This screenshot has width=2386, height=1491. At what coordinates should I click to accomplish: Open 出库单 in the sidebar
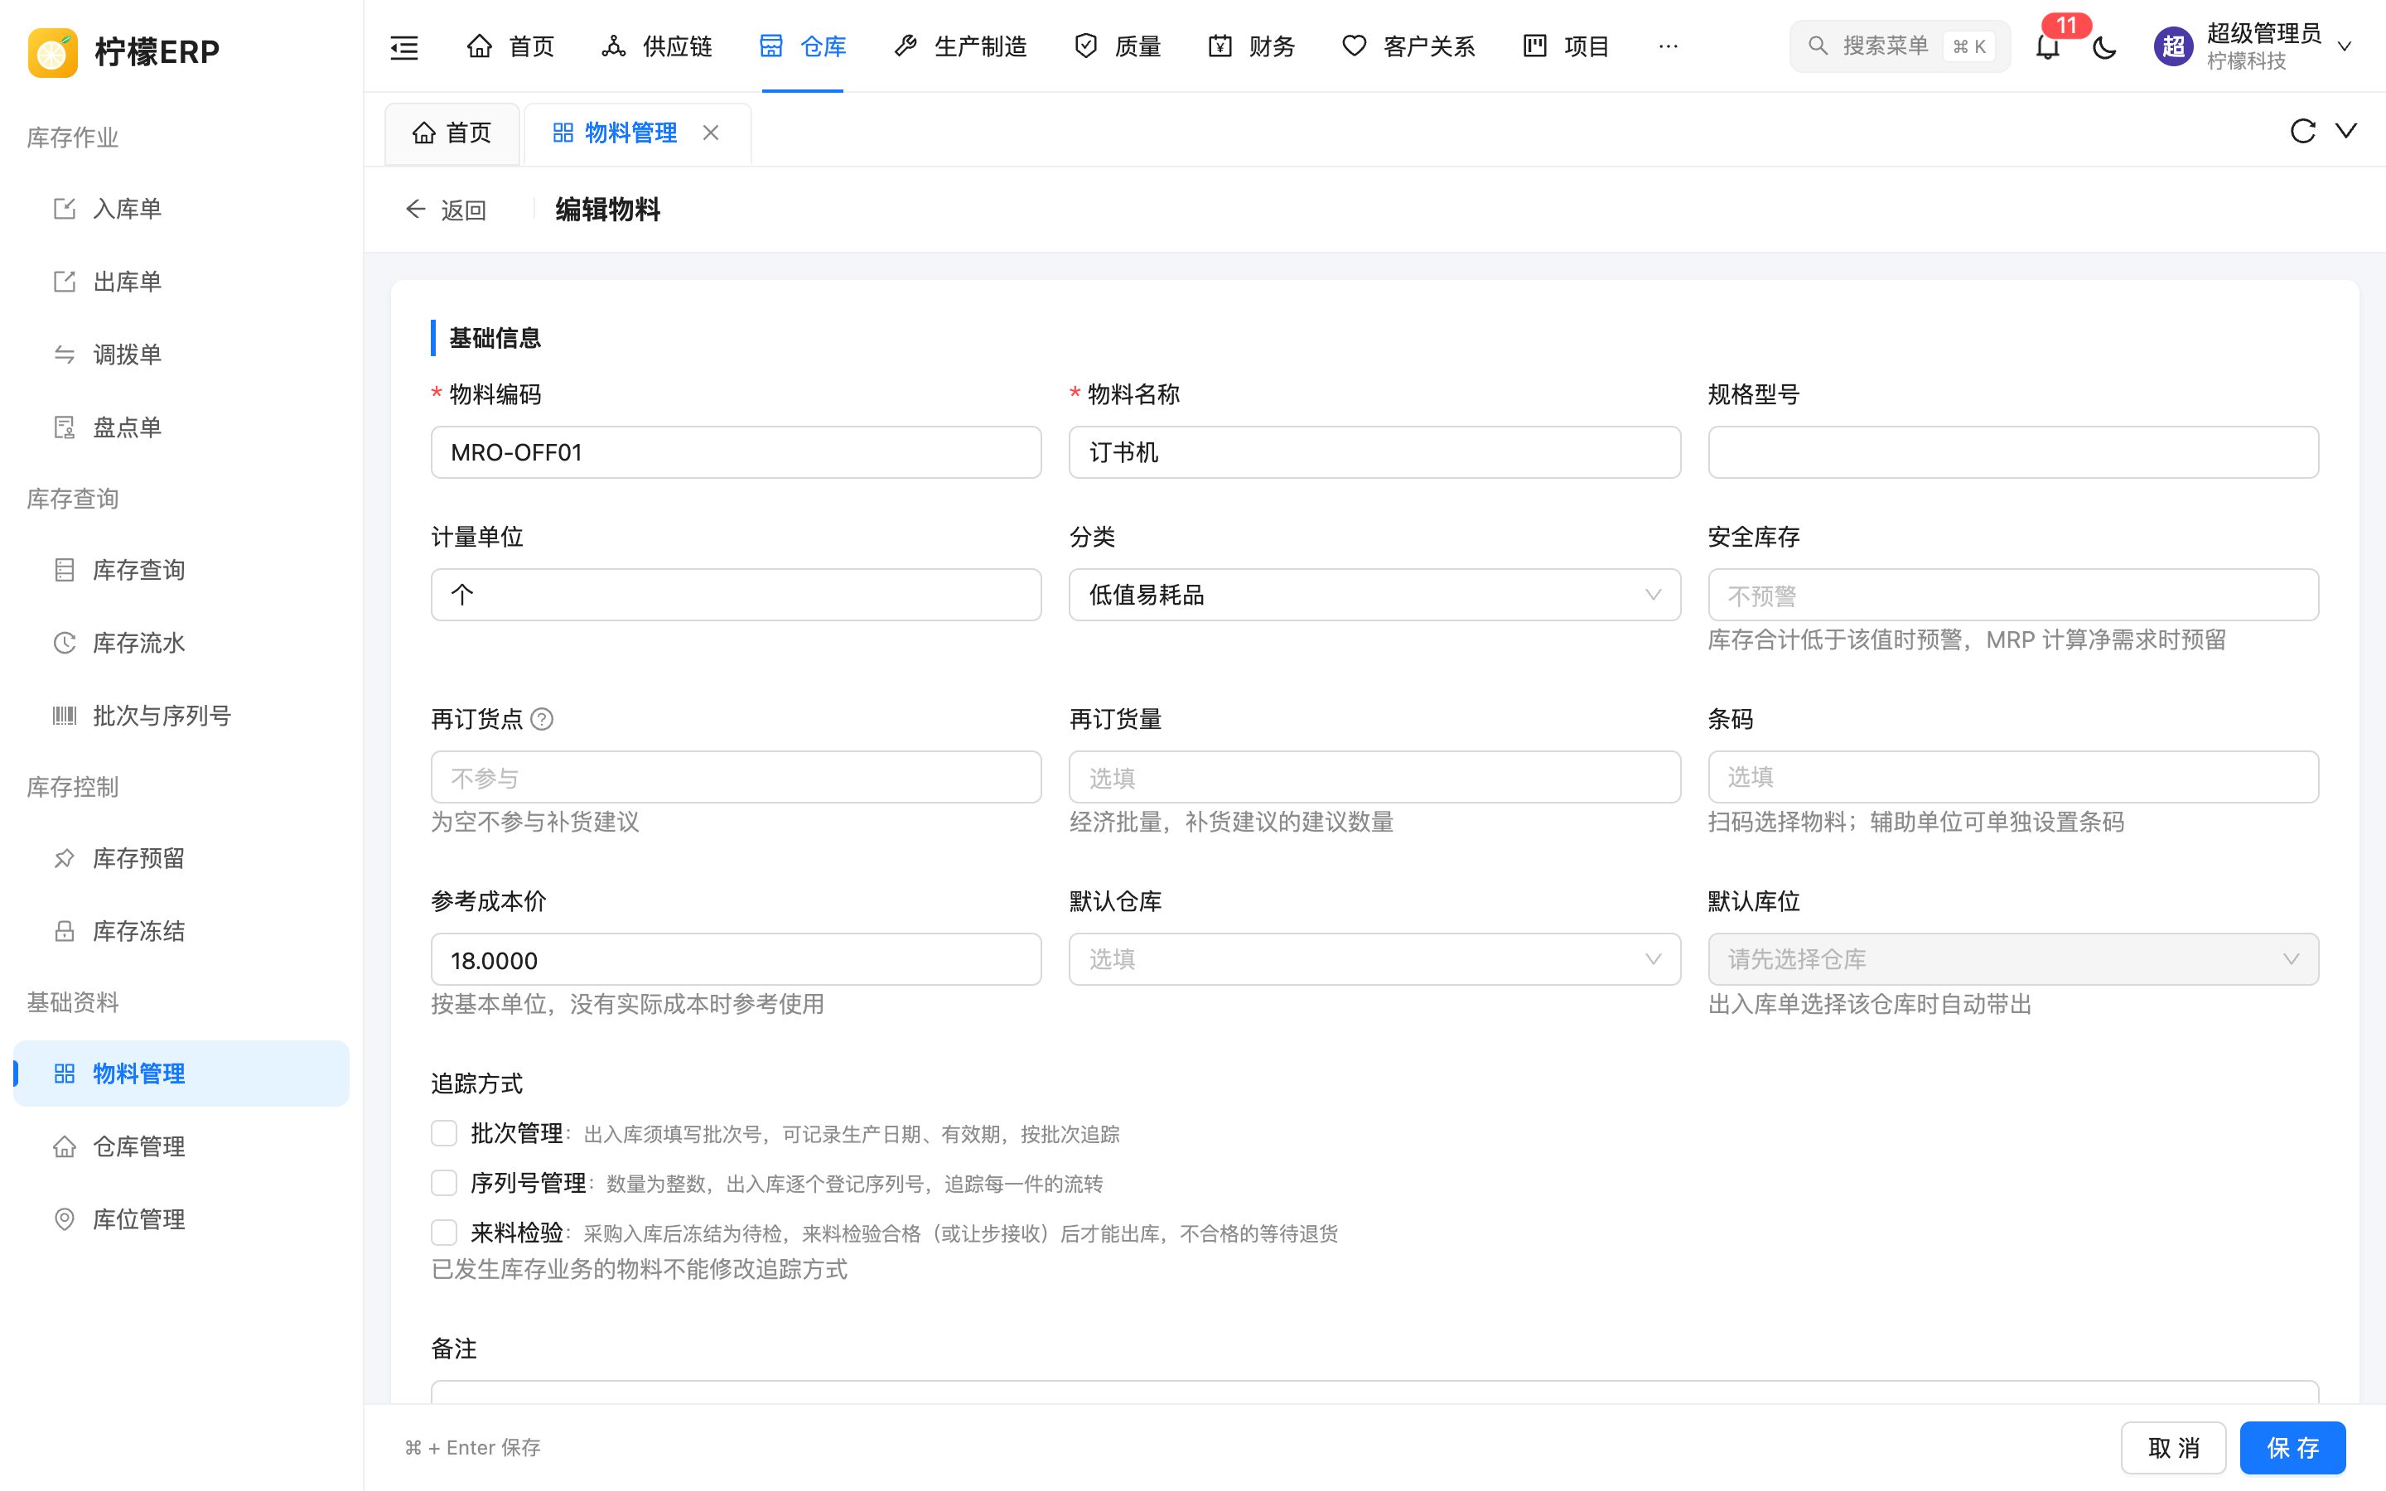[181, 282]
